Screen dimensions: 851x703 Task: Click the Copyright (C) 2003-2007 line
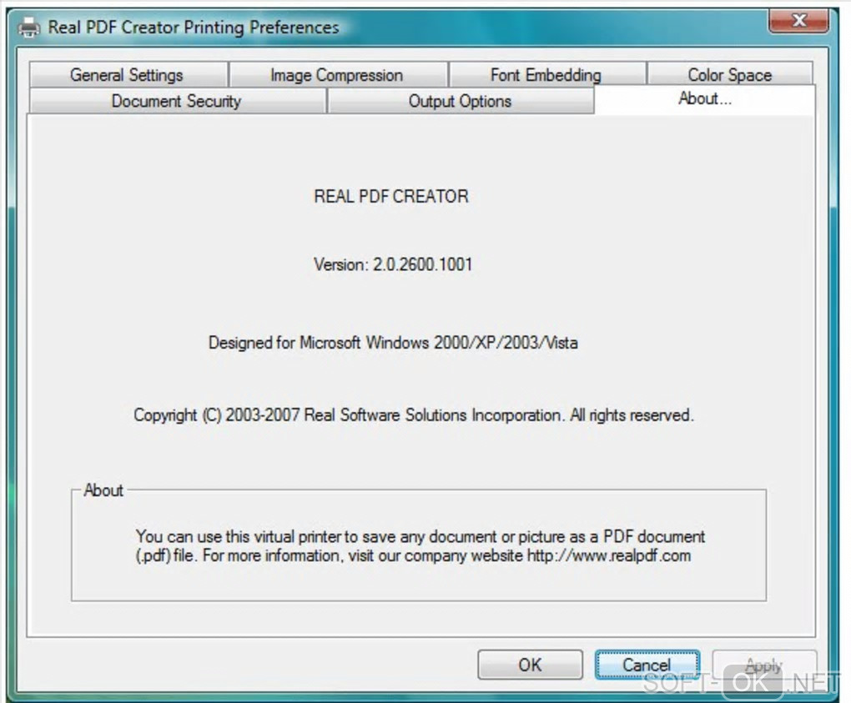[414, 415]
